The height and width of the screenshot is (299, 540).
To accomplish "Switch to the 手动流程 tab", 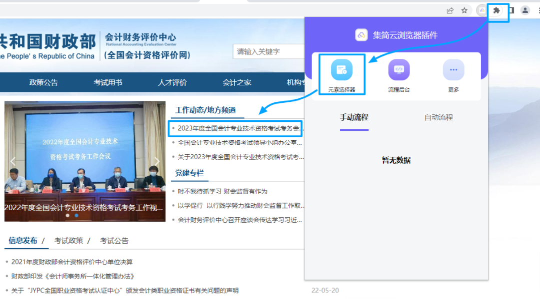I will click(x=354, y=117).
